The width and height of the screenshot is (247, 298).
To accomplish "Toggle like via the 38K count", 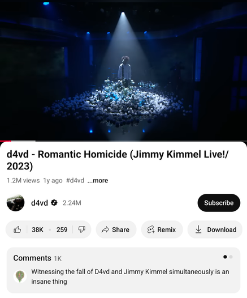I will (37, 229).
